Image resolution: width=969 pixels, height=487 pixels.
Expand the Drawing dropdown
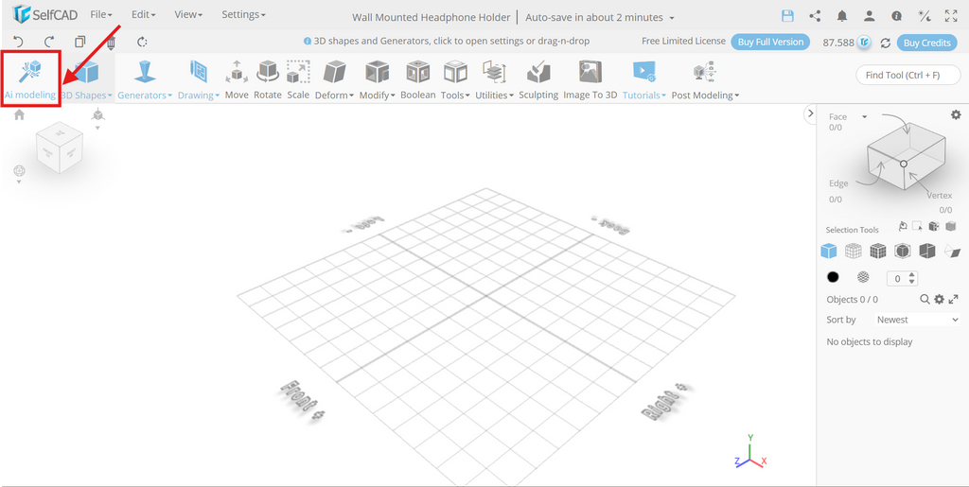tap(199, 96)
